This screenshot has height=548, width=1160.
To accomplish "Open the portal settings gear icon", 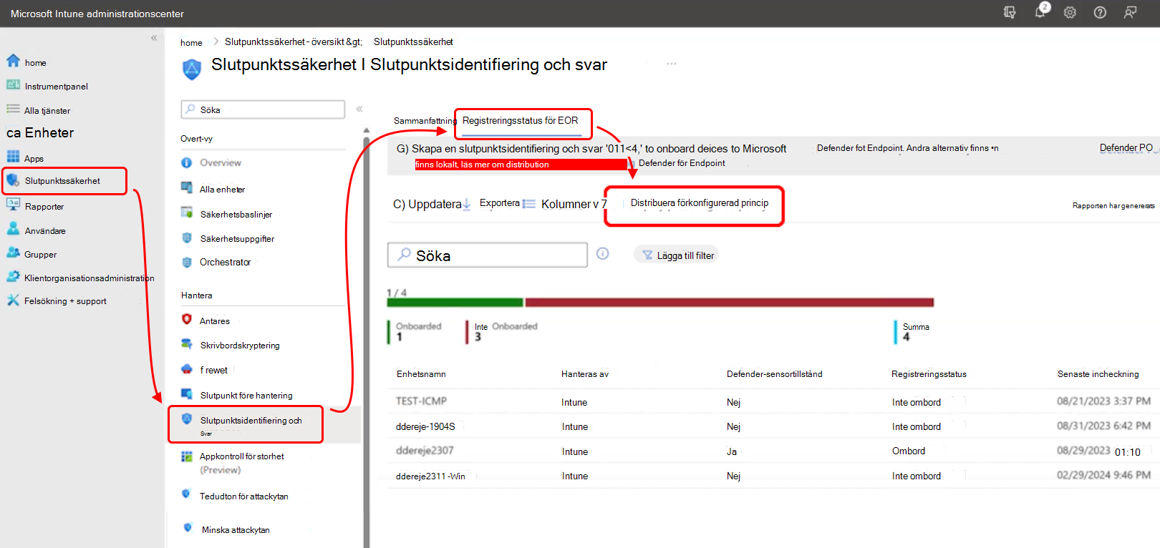I will [x=1070, y=12].
